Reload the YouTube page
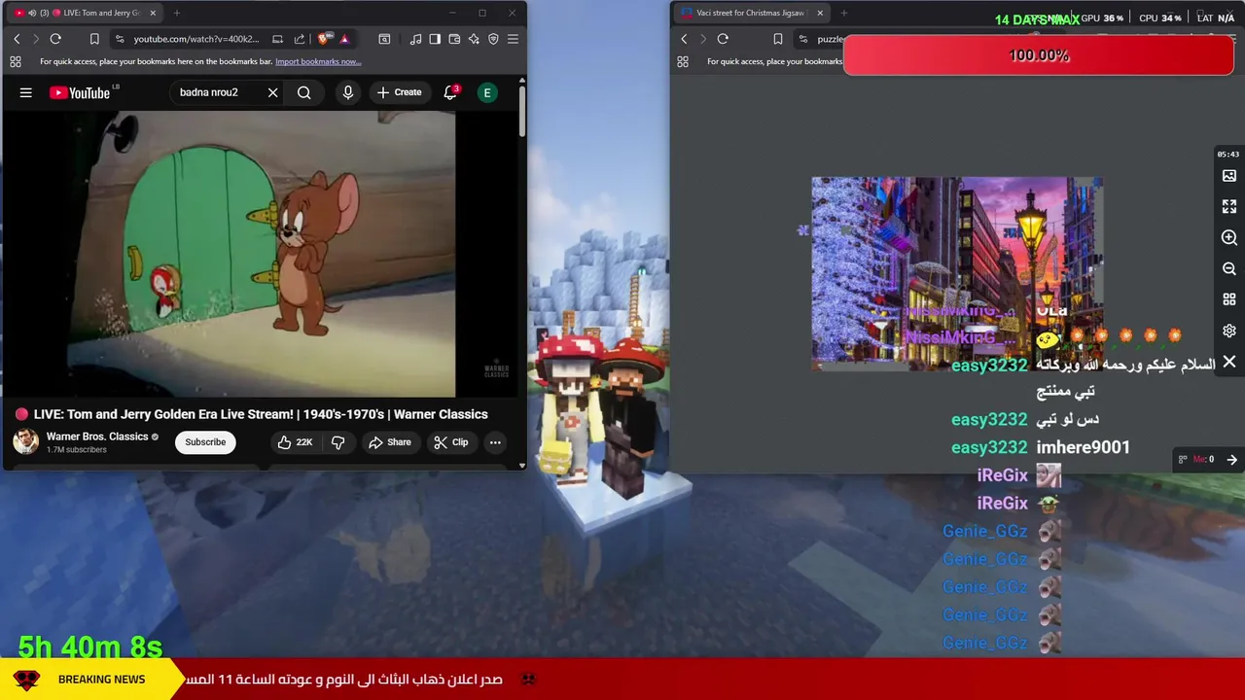The width and height of the screenshot is (1245, 700). point(55,39)
